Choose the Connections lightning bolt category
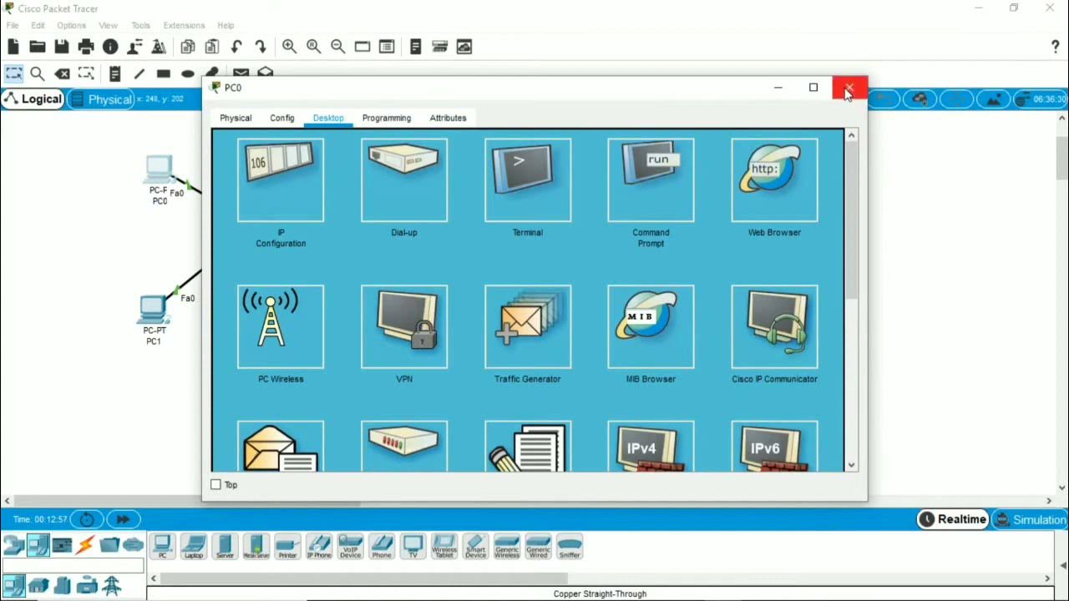 85,545
